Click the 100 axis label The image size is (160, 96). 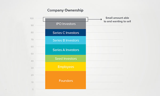point(32,18)
